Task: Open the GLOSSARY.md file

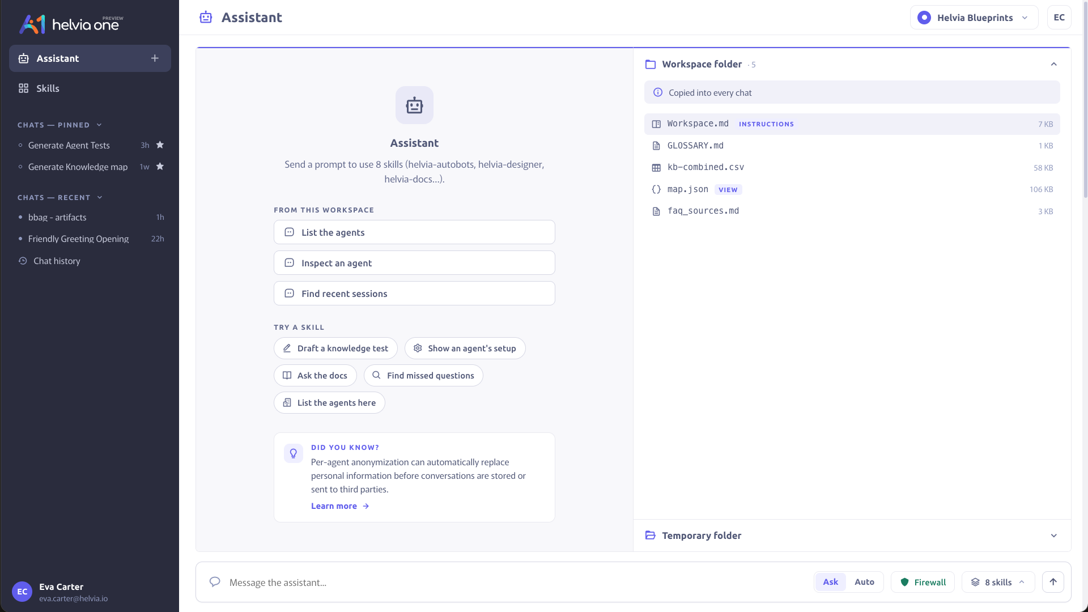Action: (x=852, y=146)
